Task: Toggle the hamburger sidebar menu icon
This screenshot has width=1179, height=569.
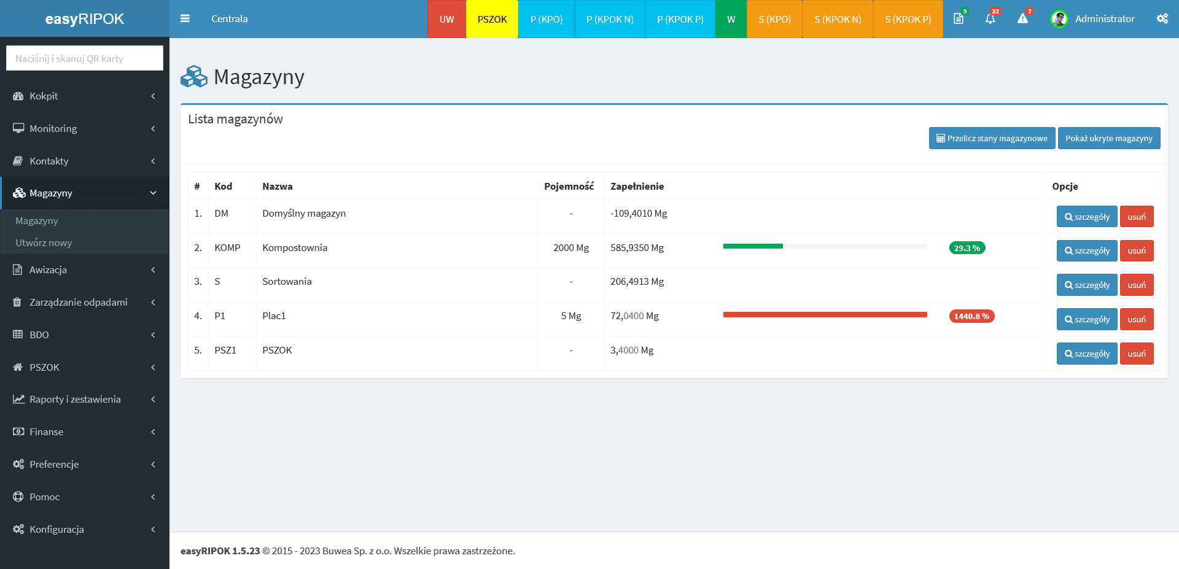Action: pos(185,18)
